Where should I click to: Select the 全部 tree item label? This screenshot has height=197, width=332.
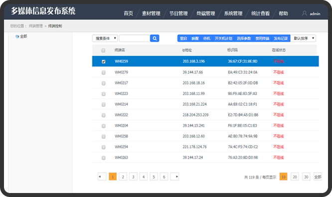pos(23,36)
